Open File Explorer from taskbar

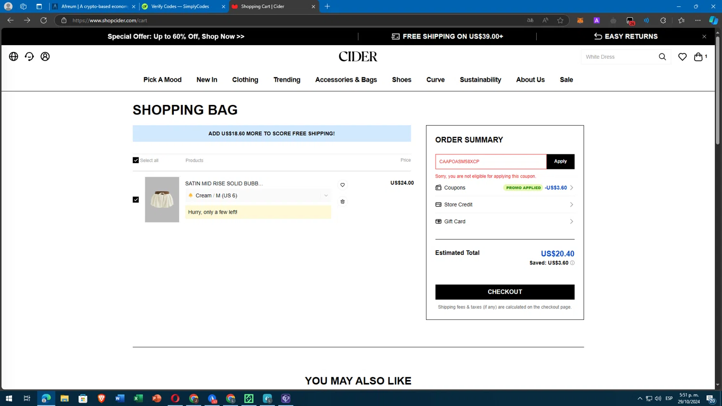click(64, 398)
